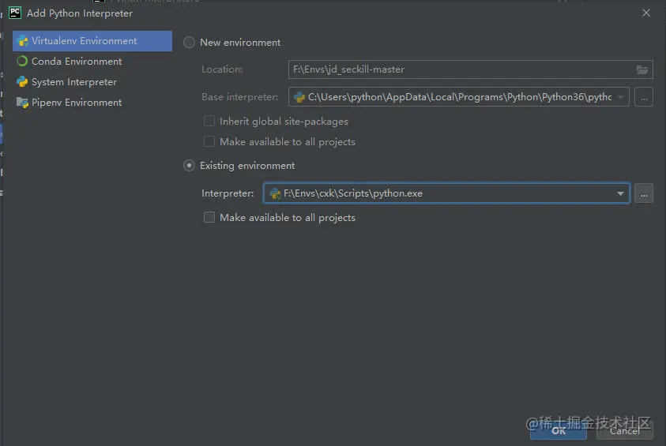This screenshot has width=666, height=446.
Task: Expand the Interpreter path dropdown arrow
Action: pyautogui.click(x=620, y=193)
